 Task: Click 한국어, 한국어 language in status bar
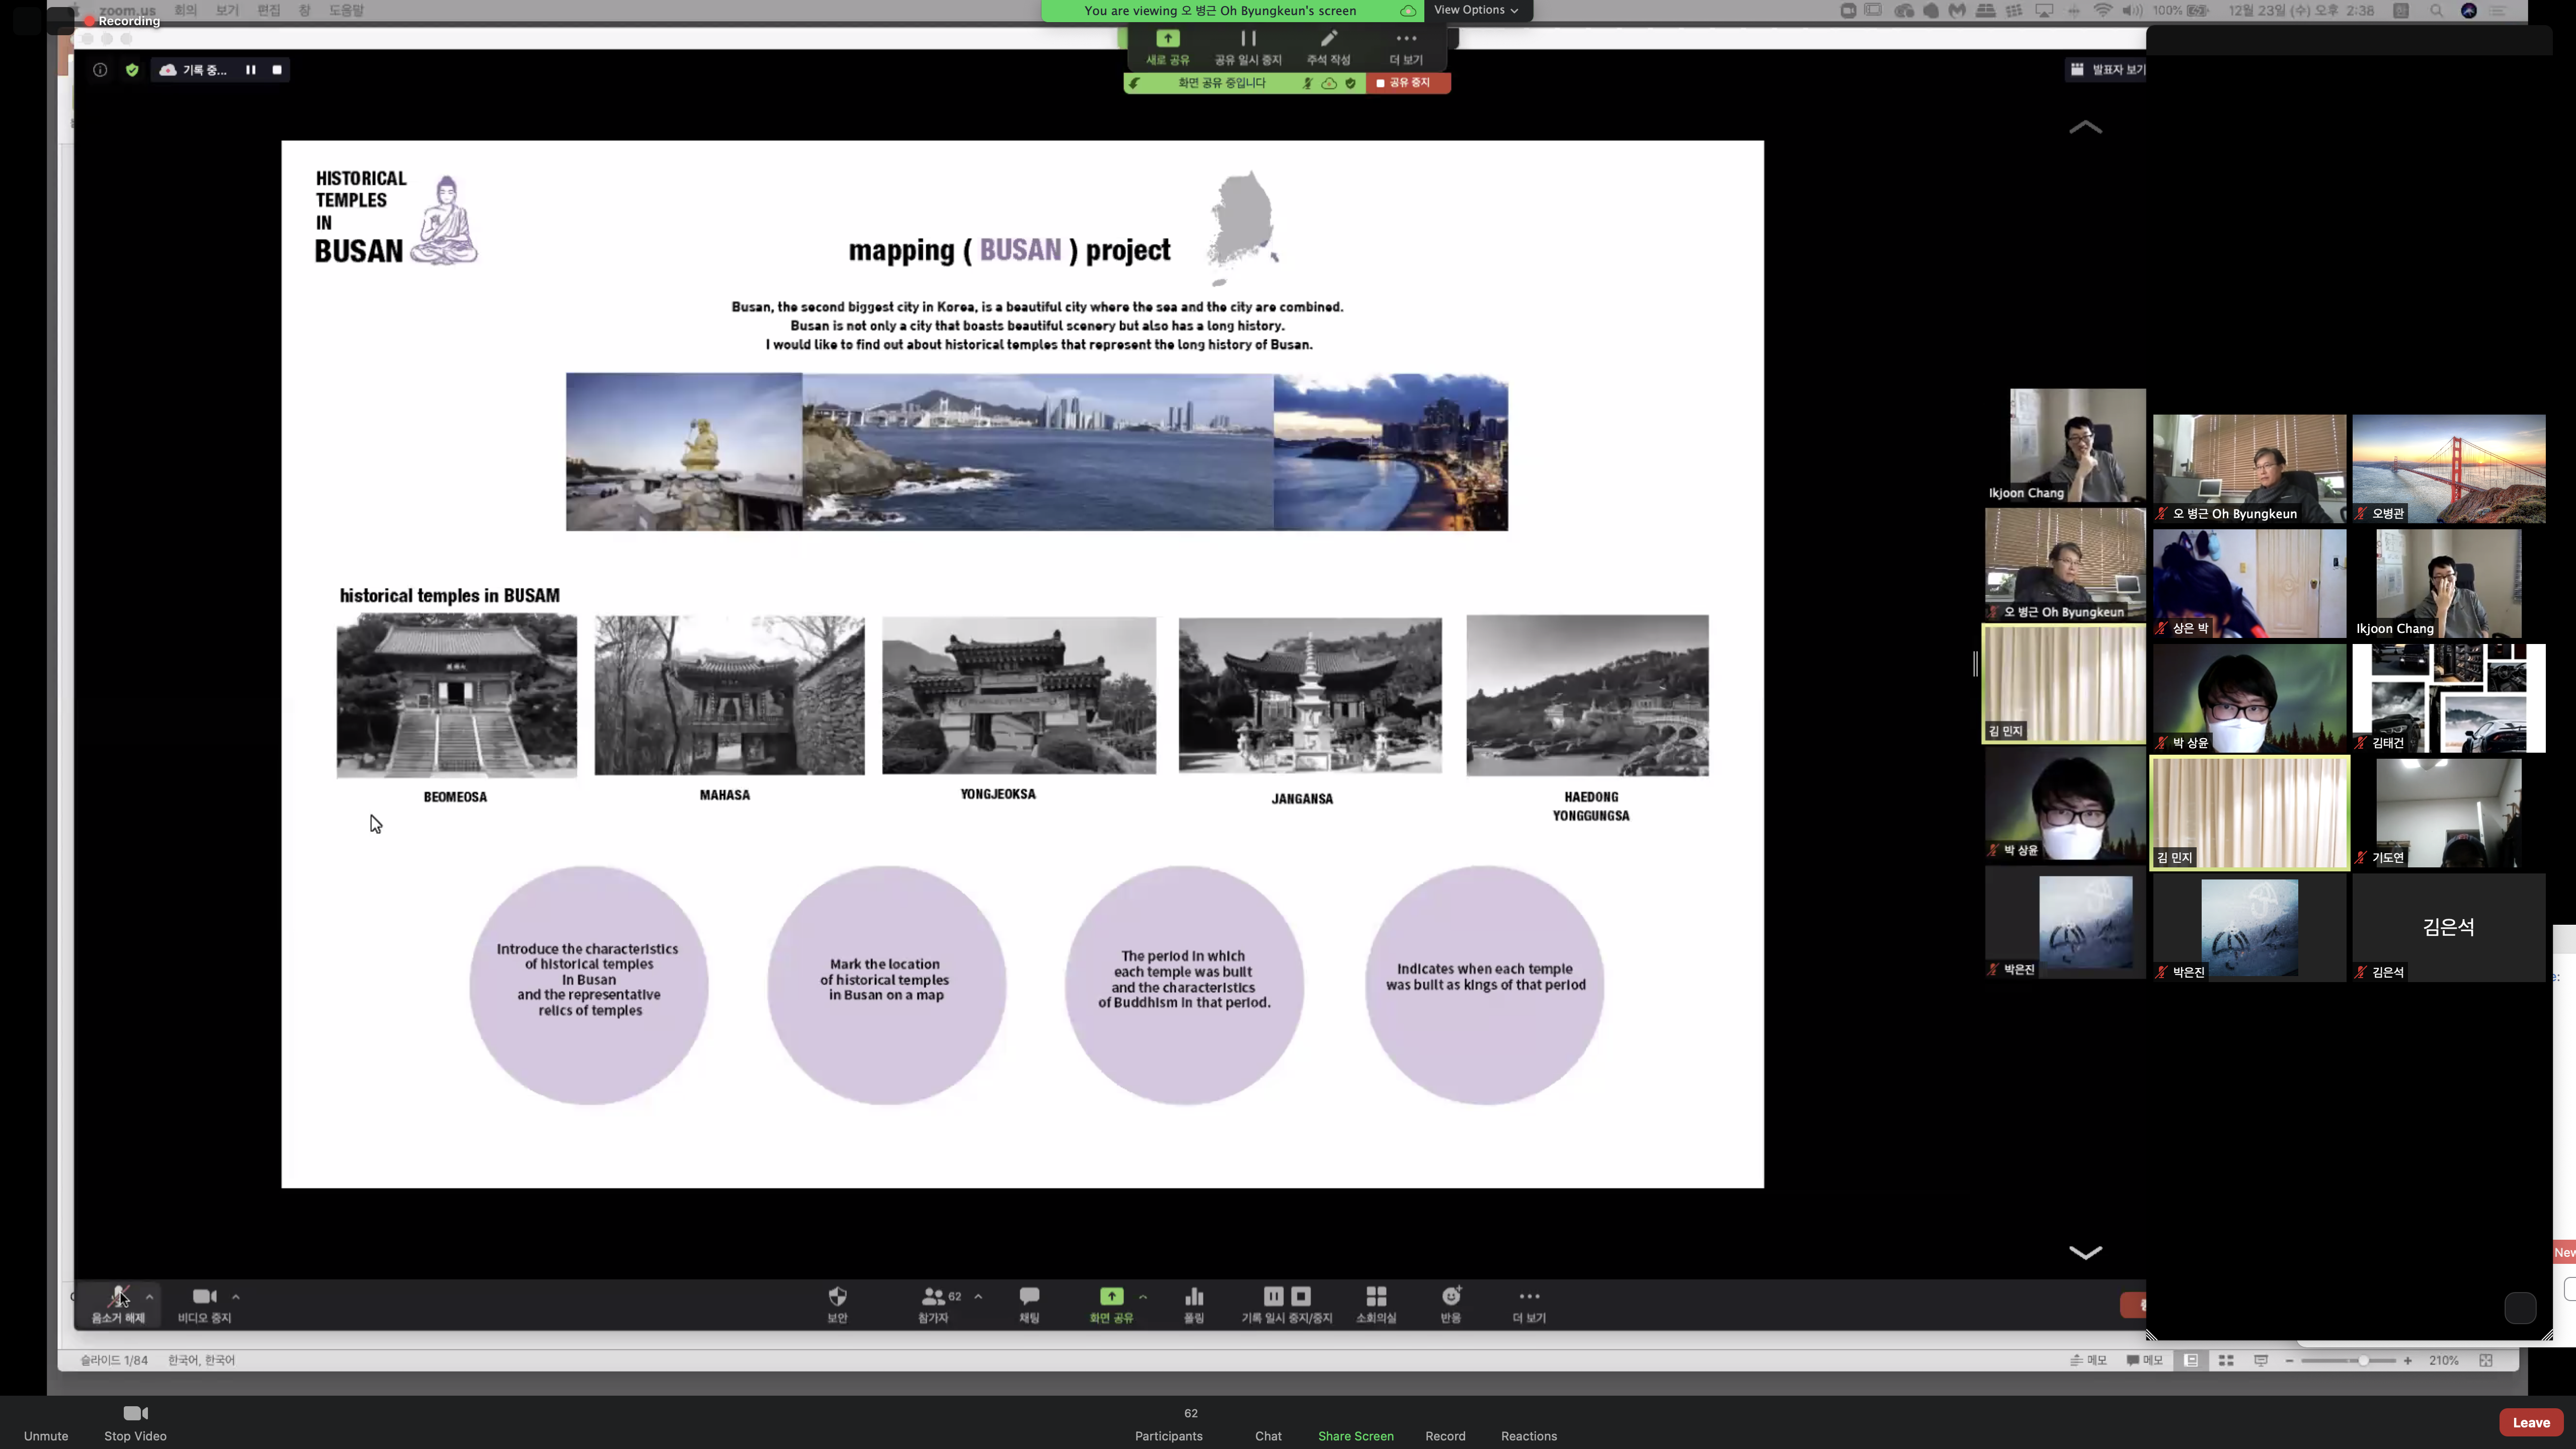201,1360
